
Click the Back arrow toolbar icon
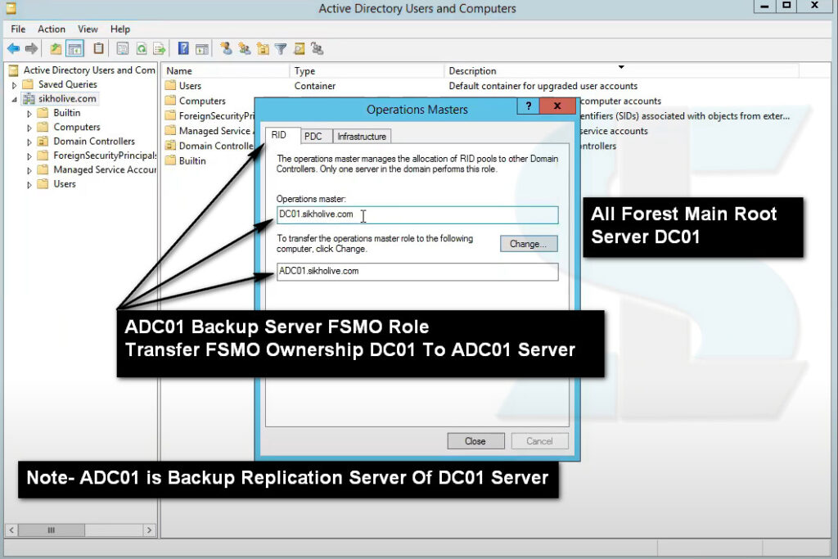click(13, 49)
